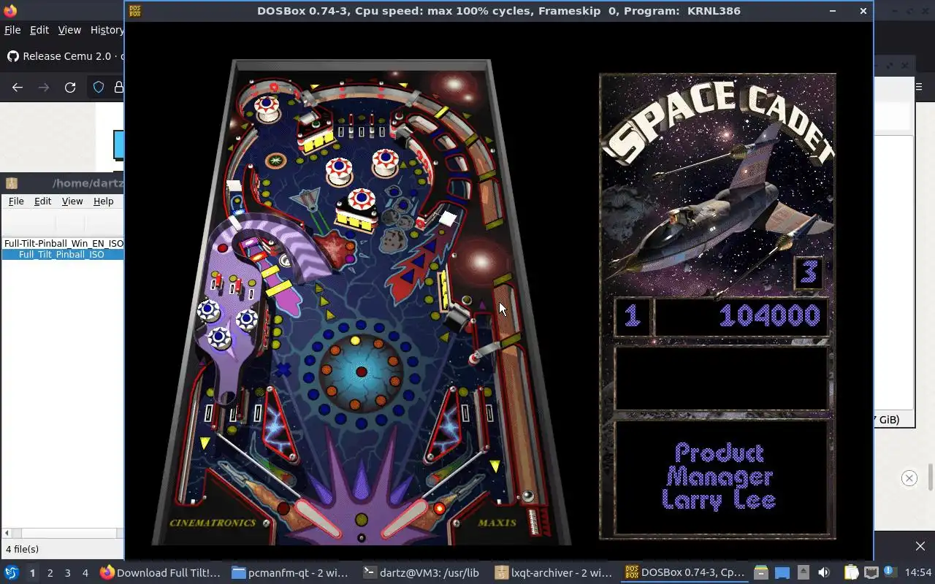The image size is (935, 584).
Task: Switch to virtual desktop 2
Action: tap(50, 573)
